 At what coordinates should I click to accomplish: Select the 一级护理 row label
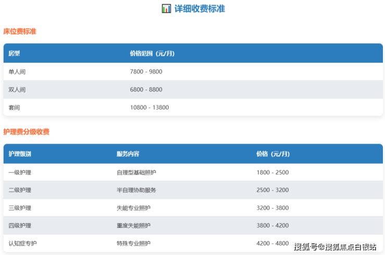pyautogui.click(x=20, y=172)
